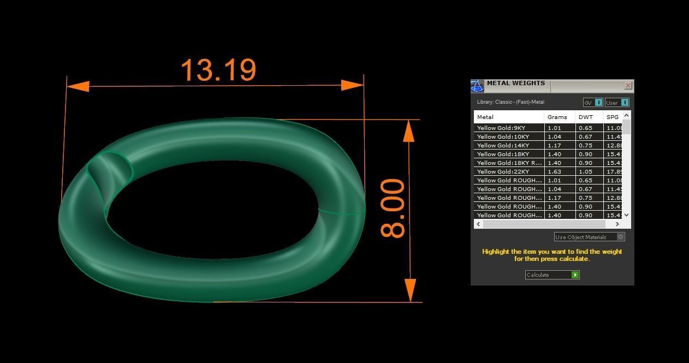Select the Yellow Gold:18KY row
The height and width of the screenshot is (363, 689).
(x=548, y=154)
